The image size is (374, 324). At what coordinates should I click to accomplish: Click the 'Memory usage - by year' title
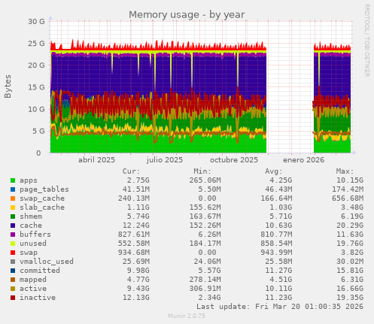click(187, 15)
